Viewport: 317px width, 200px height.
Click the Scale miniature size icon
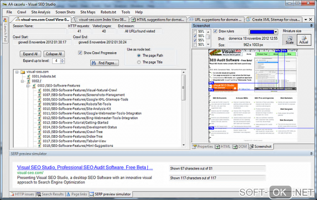point(290,38)
